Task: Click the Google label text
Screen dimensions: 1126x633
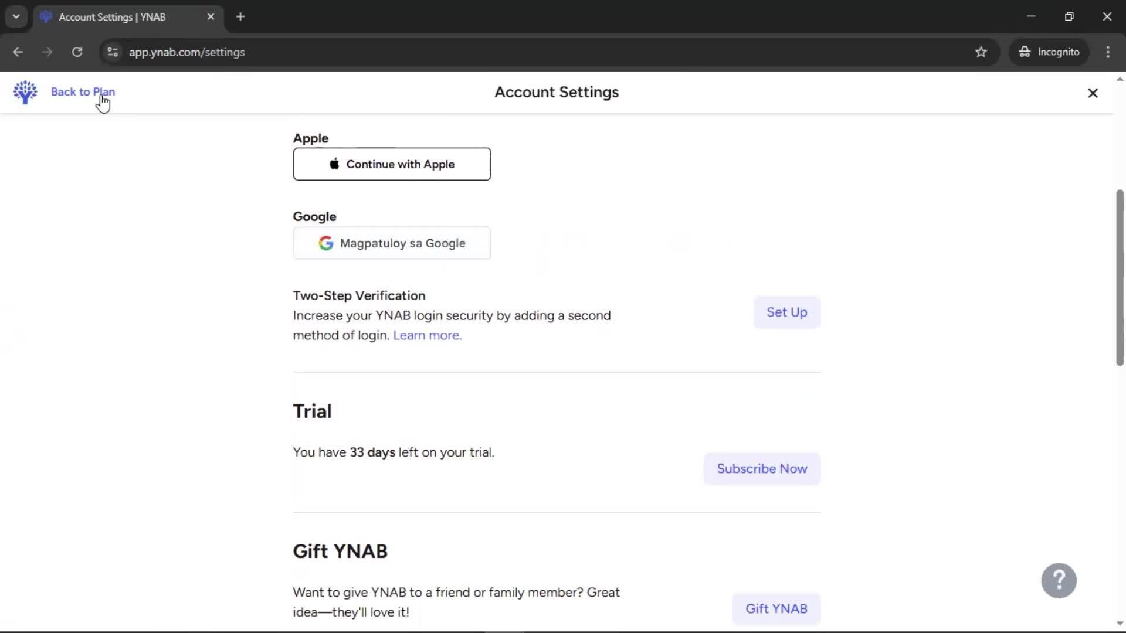Action: 314,216
